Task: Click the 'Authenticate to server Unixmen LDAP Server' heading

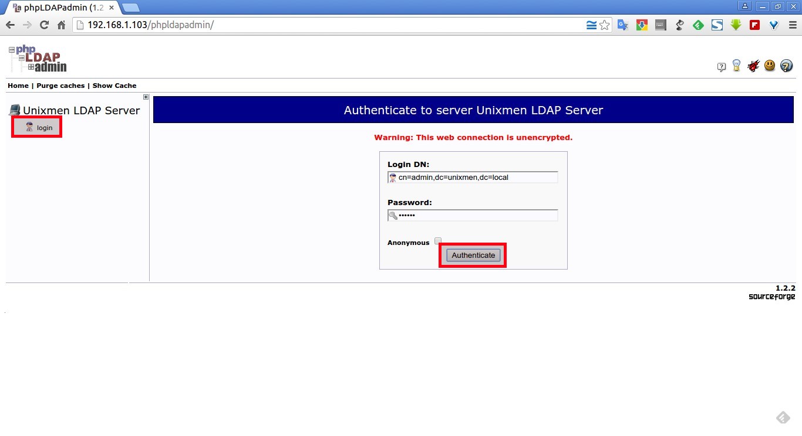Action: click(x=473, y=110)
